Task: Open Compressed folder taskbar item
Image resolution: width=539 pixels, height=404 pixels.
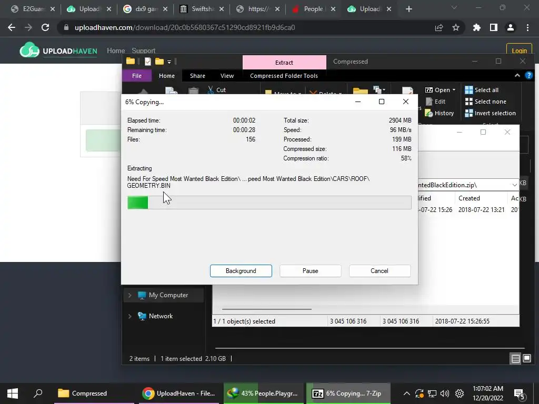Action: [94, 393]
